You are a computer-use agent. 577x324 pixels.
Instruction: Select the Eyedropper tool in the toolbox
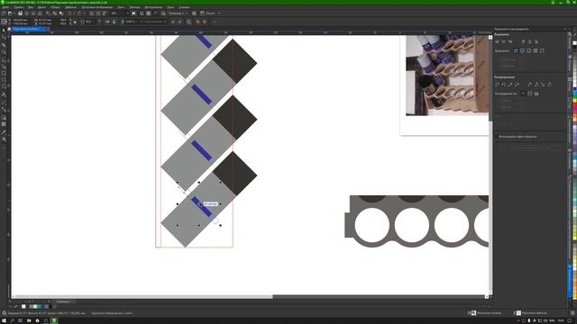4,132
